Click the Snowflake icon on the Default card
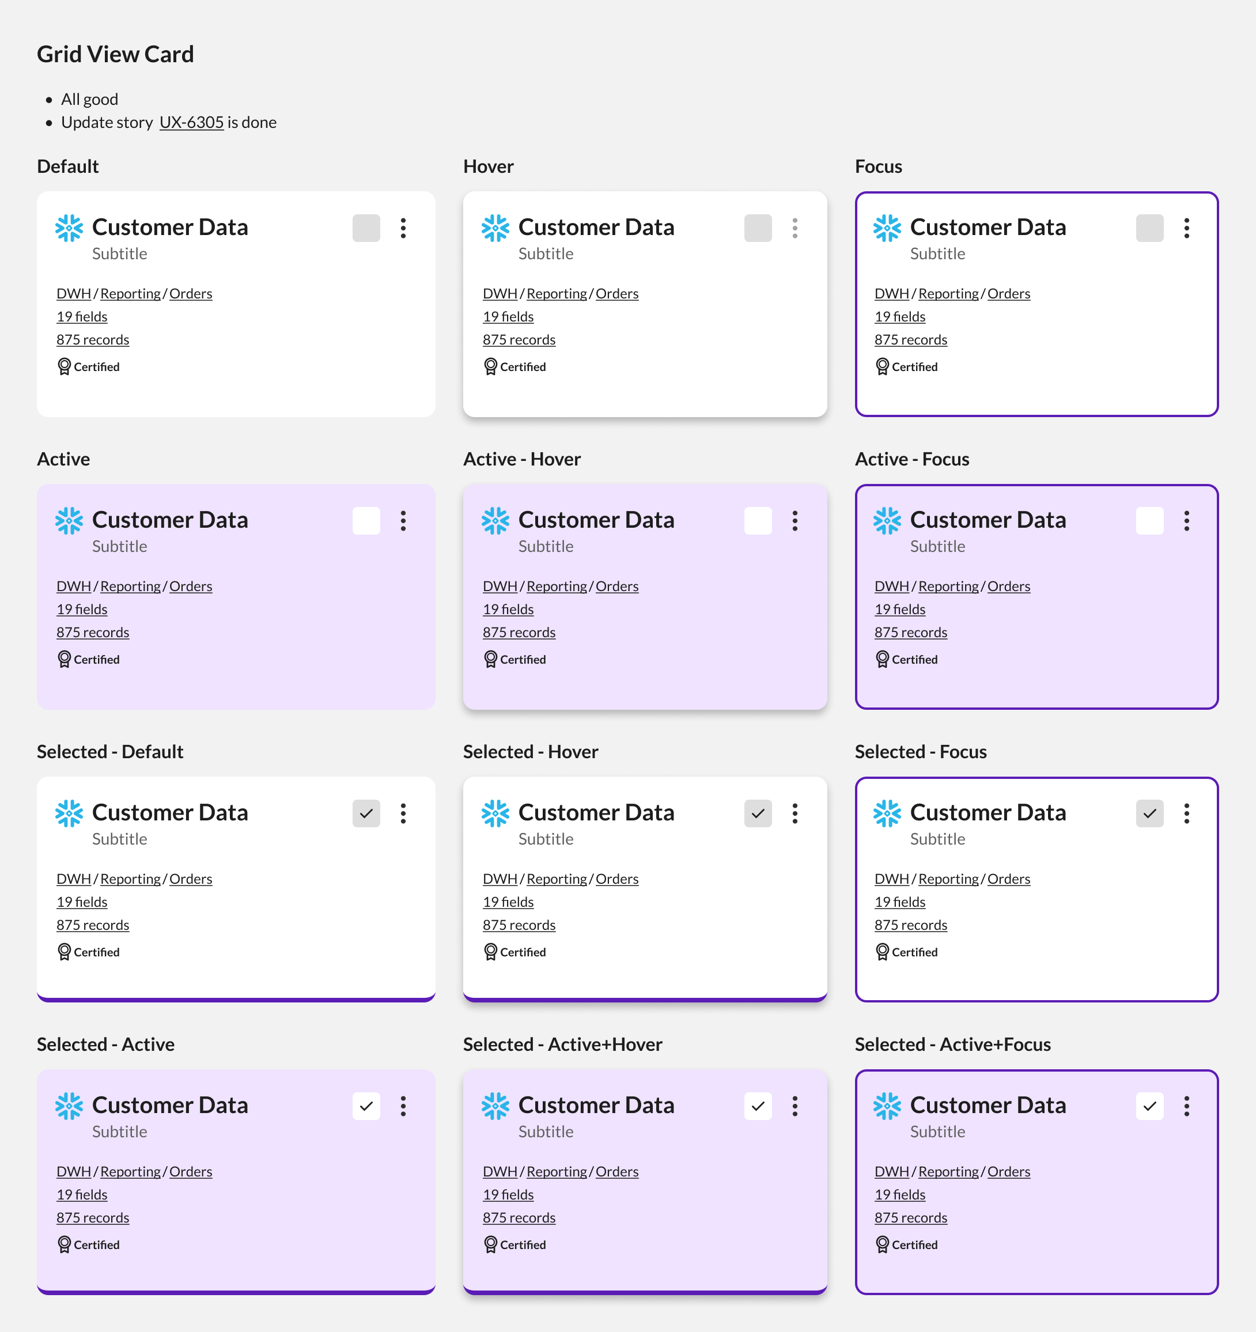1256x1332 pixels. tap(69, 229)
